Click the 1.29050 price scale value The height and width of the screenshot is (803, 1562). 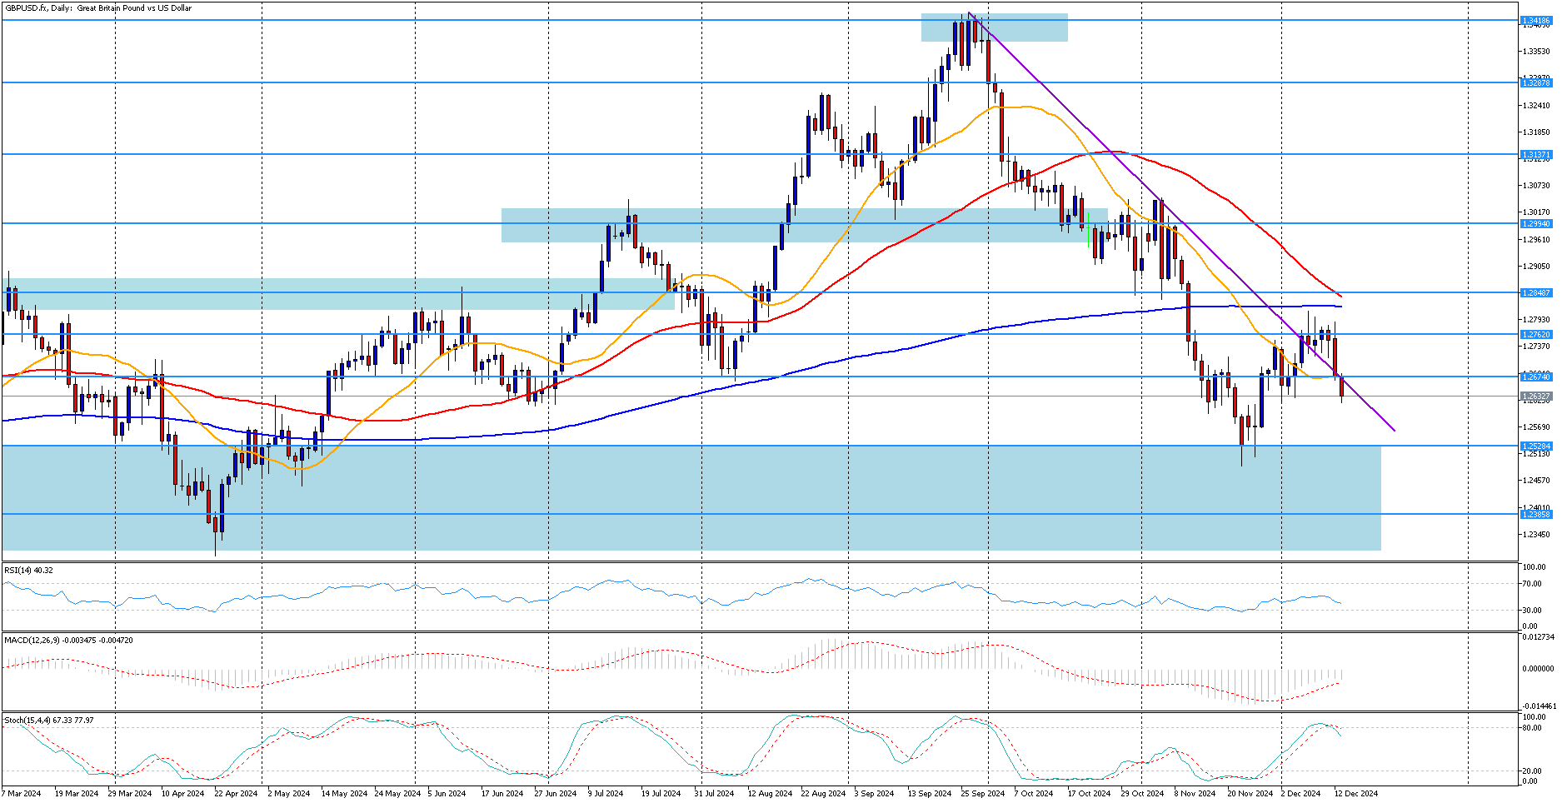1536,266
